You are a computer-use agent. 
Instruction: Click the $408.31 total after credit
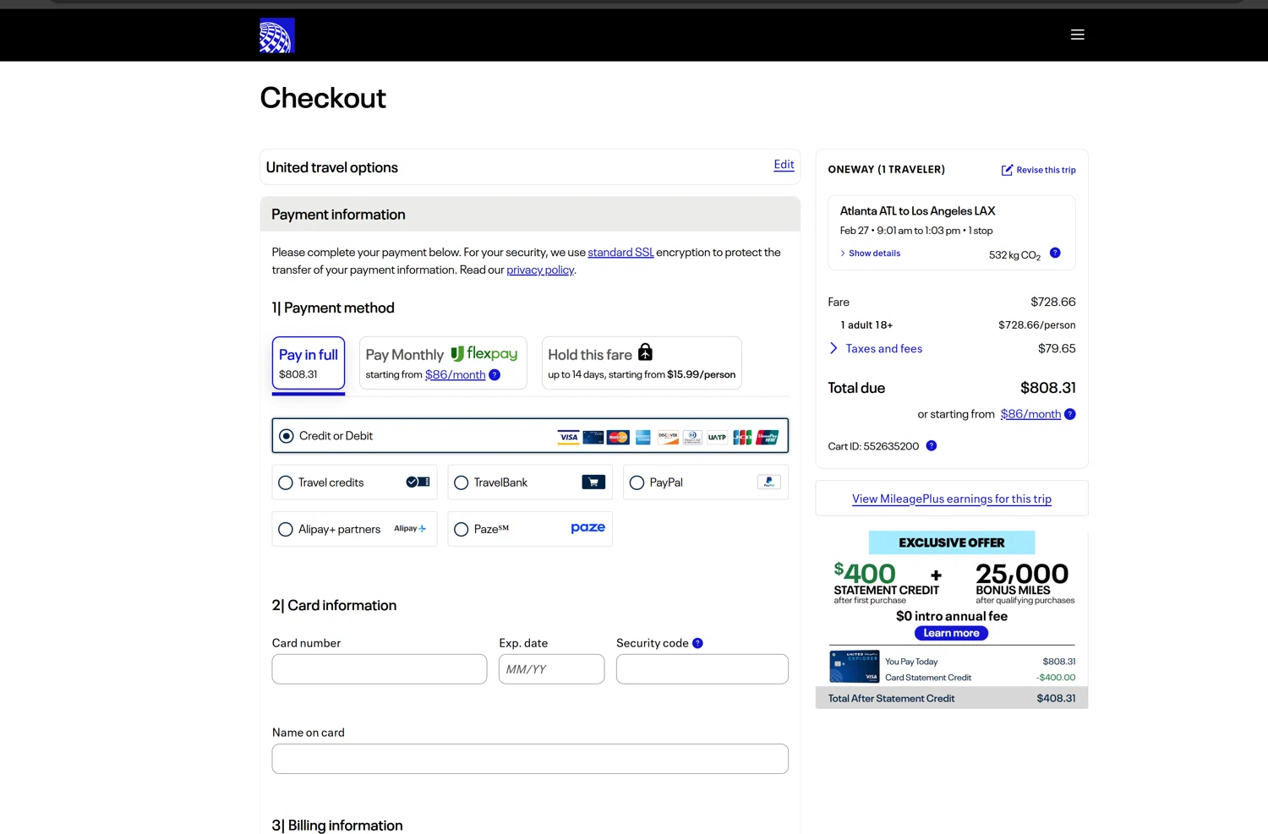pyautogui.click(x=1056, y=698)
